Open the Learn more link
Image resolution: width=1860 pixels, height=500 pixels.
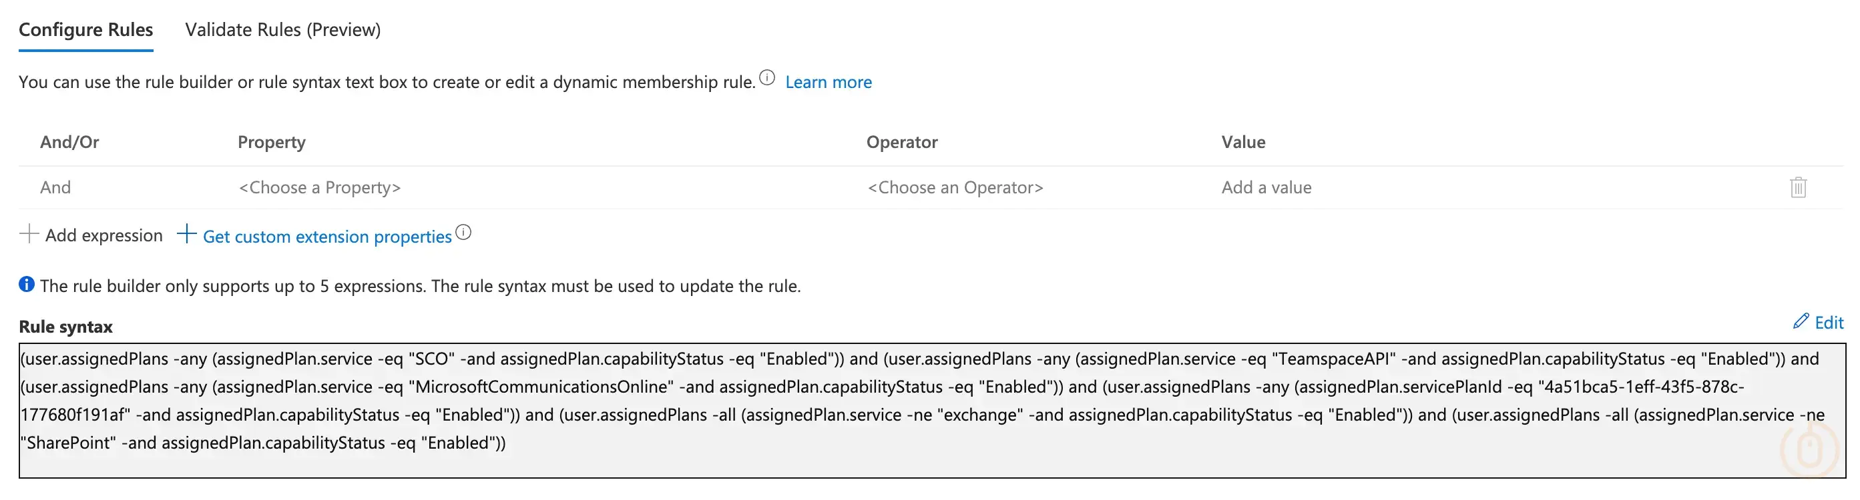829,82
